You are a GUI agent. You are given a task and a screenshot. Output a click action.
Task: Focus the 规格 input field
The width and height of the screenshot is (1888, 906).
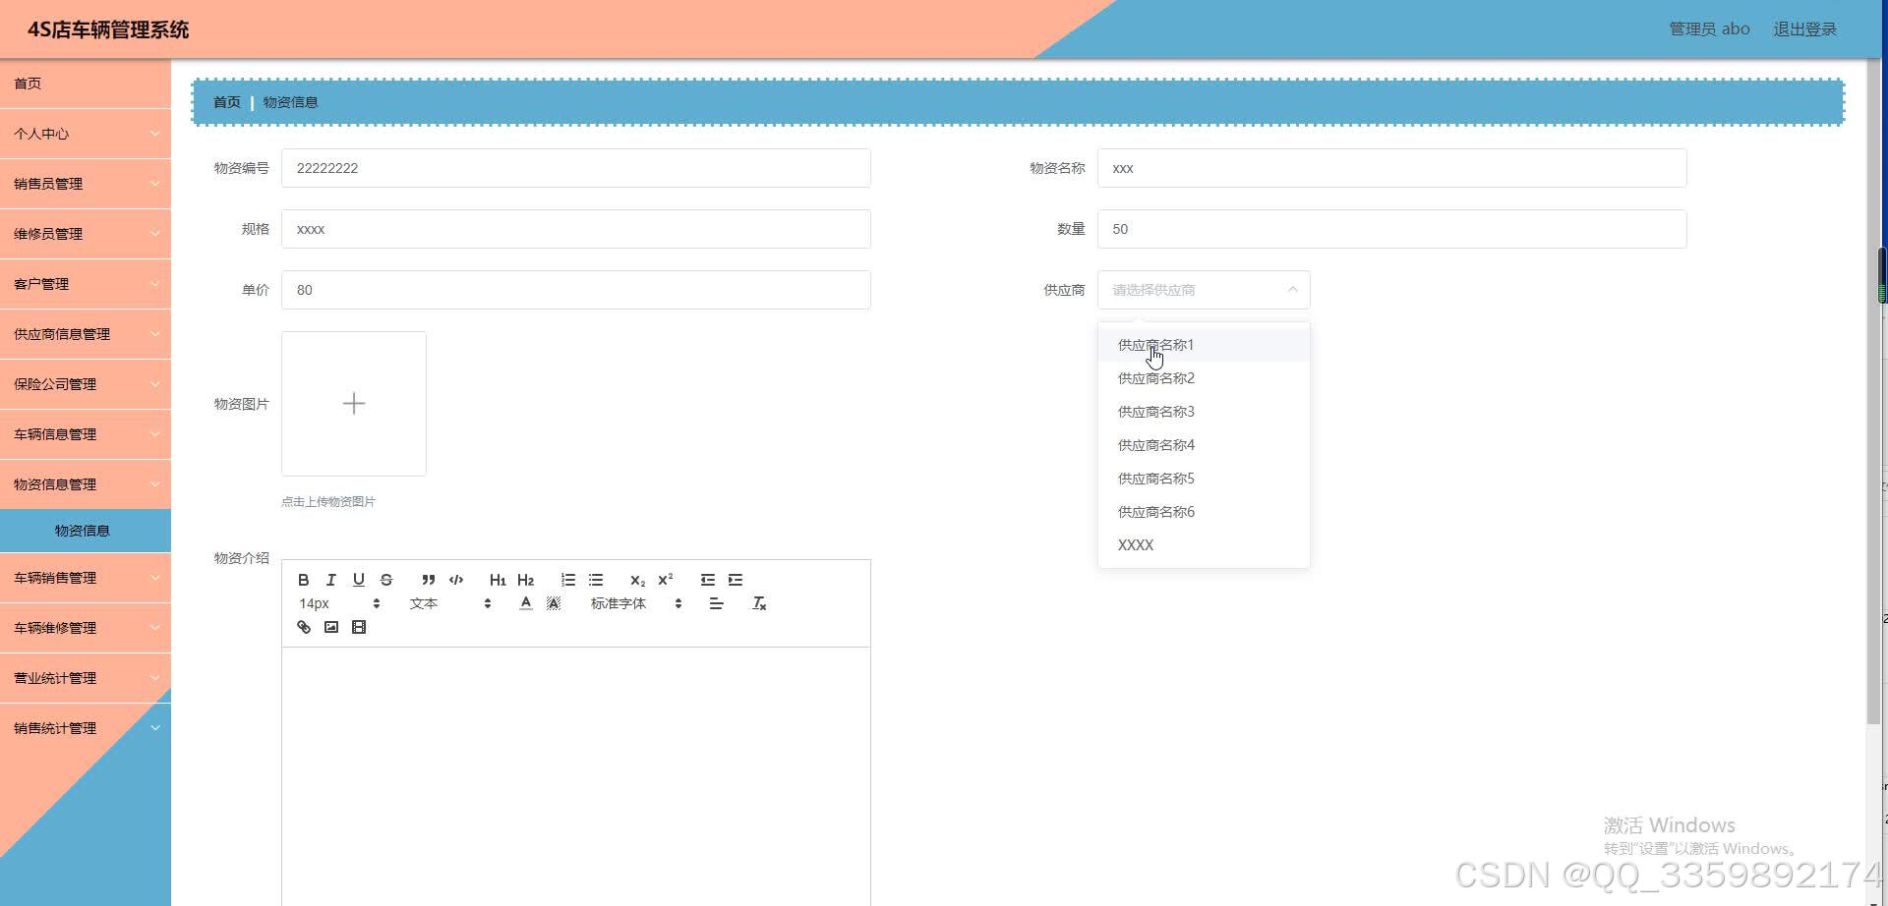576,229
